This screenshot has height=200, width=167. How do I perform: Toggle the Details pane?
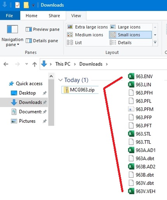pos(42,41)
